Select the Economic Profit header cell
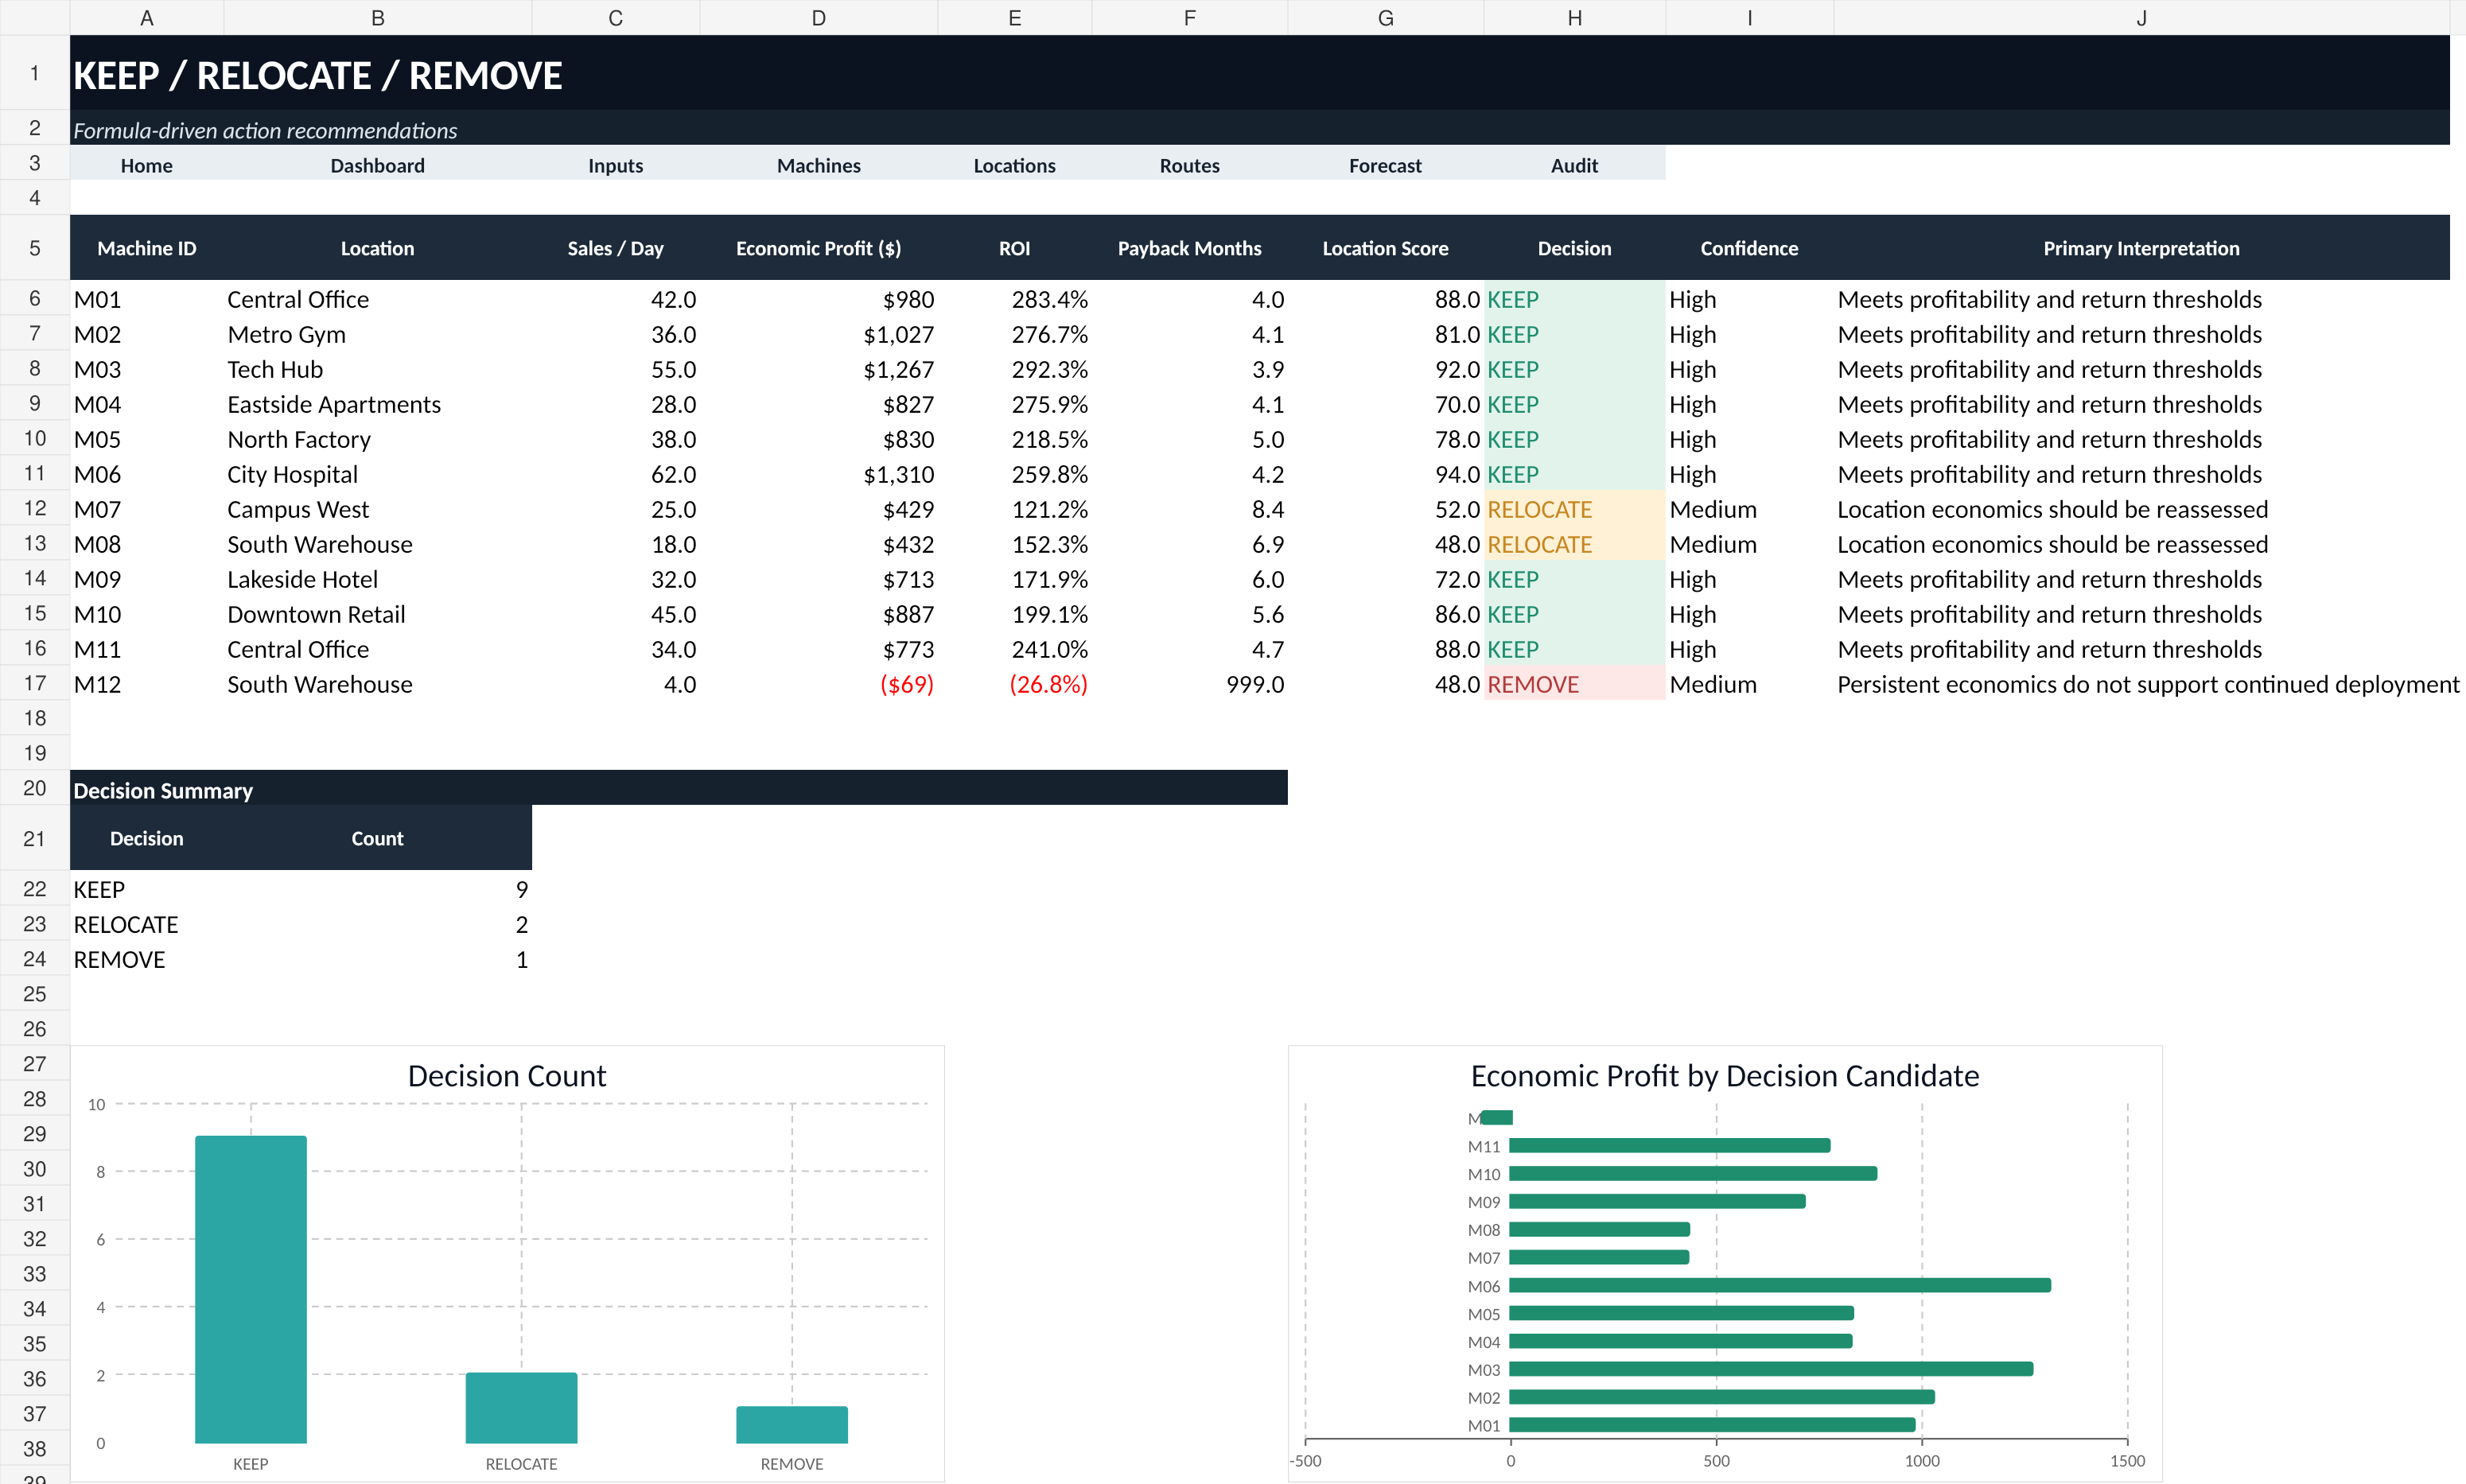Screen dimensions: 2466x1484 point(818,248)
